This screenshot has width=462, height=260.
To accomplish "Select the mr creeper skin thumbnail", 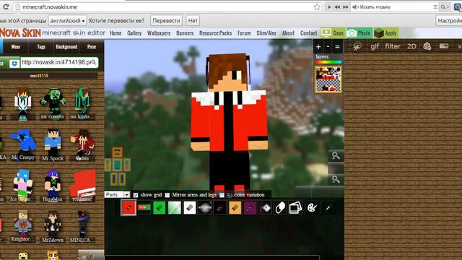I will (53, 103).
